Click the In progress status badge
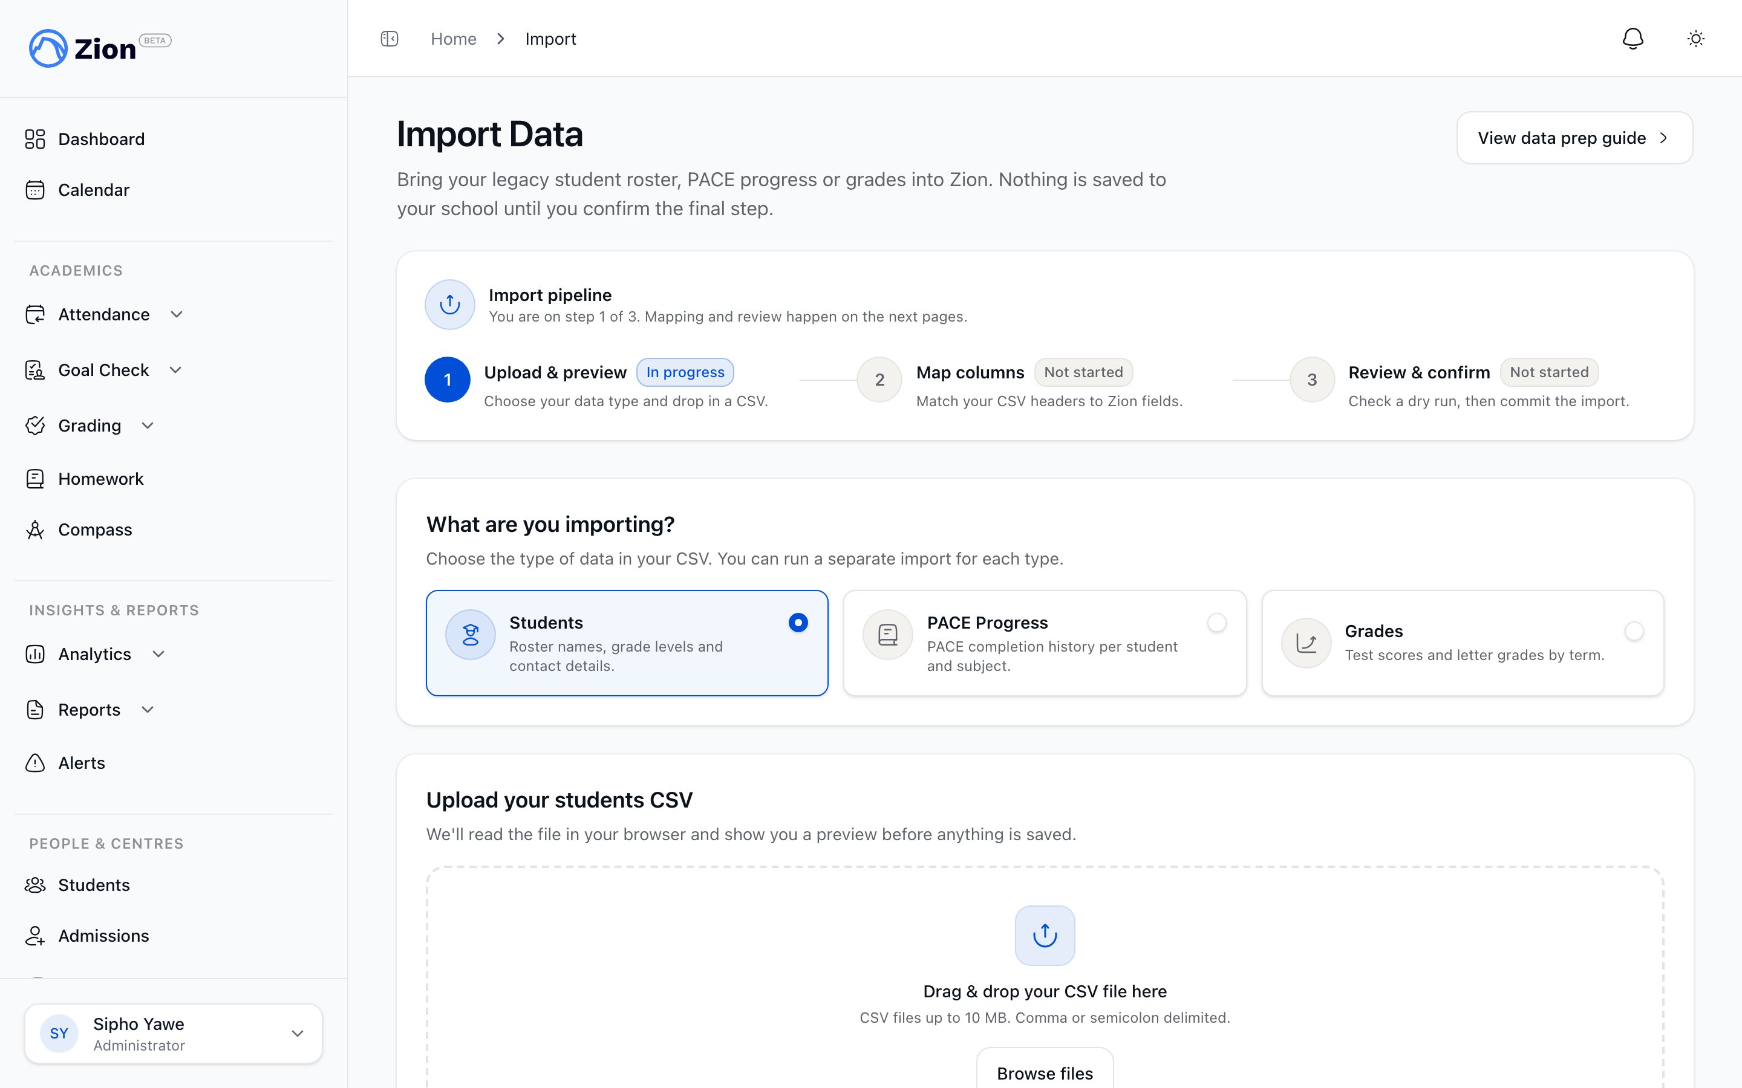 coord(685,372)
